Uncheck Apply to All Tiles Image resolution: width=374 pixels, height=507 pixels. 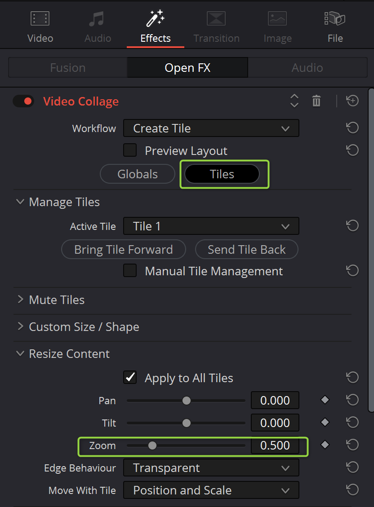tap(130, 378)
